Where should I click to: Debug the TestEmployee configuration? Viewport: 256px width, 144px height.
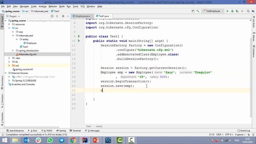pyautogui.click(x=232, y=11)
